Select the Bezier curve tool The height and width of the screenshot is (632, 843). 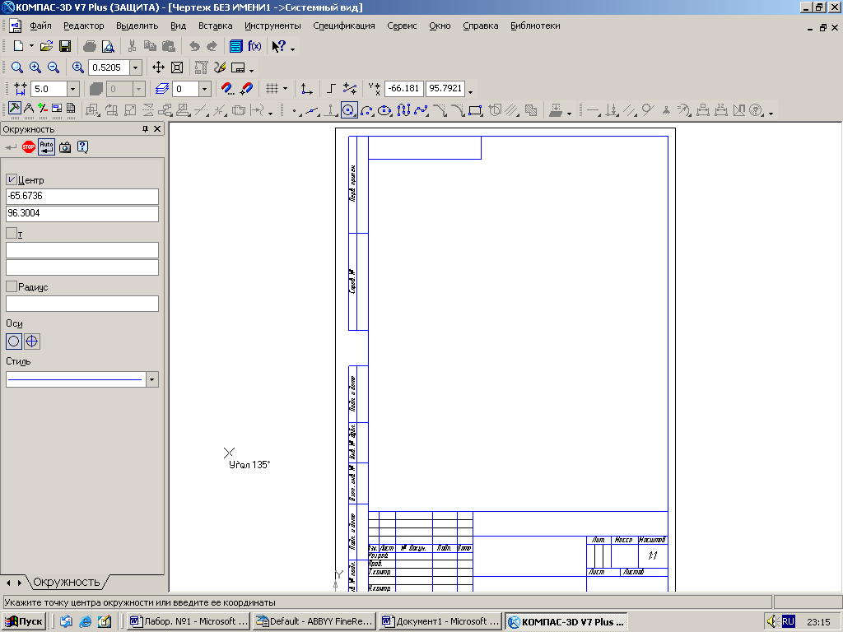[421, 111]
